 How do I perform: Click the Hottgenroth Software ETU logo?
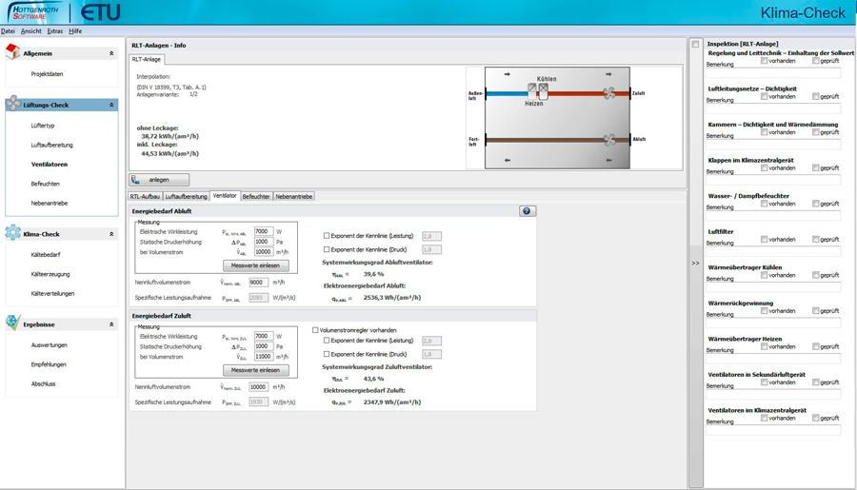pyautogui.click(x=64, y=12)
